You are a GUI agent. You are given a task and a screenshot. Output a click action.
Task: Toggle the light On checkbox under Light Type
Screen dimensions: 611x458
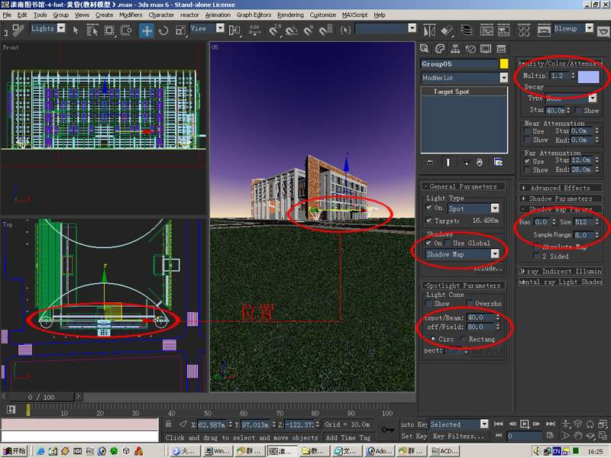coord(428,208)
